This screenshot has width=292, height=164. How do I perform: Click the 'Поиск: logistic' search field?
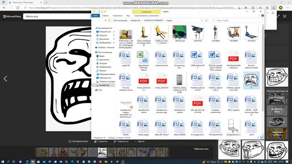pos(236,20)
